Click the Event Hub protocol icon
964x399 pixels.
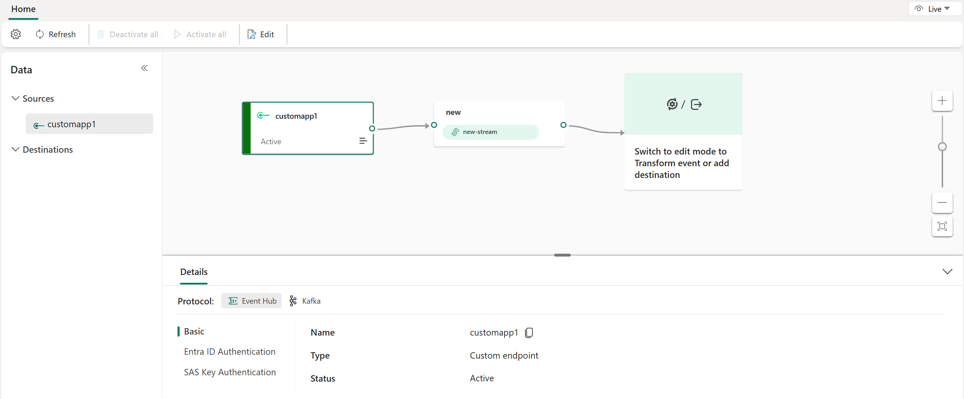[232, 300]
